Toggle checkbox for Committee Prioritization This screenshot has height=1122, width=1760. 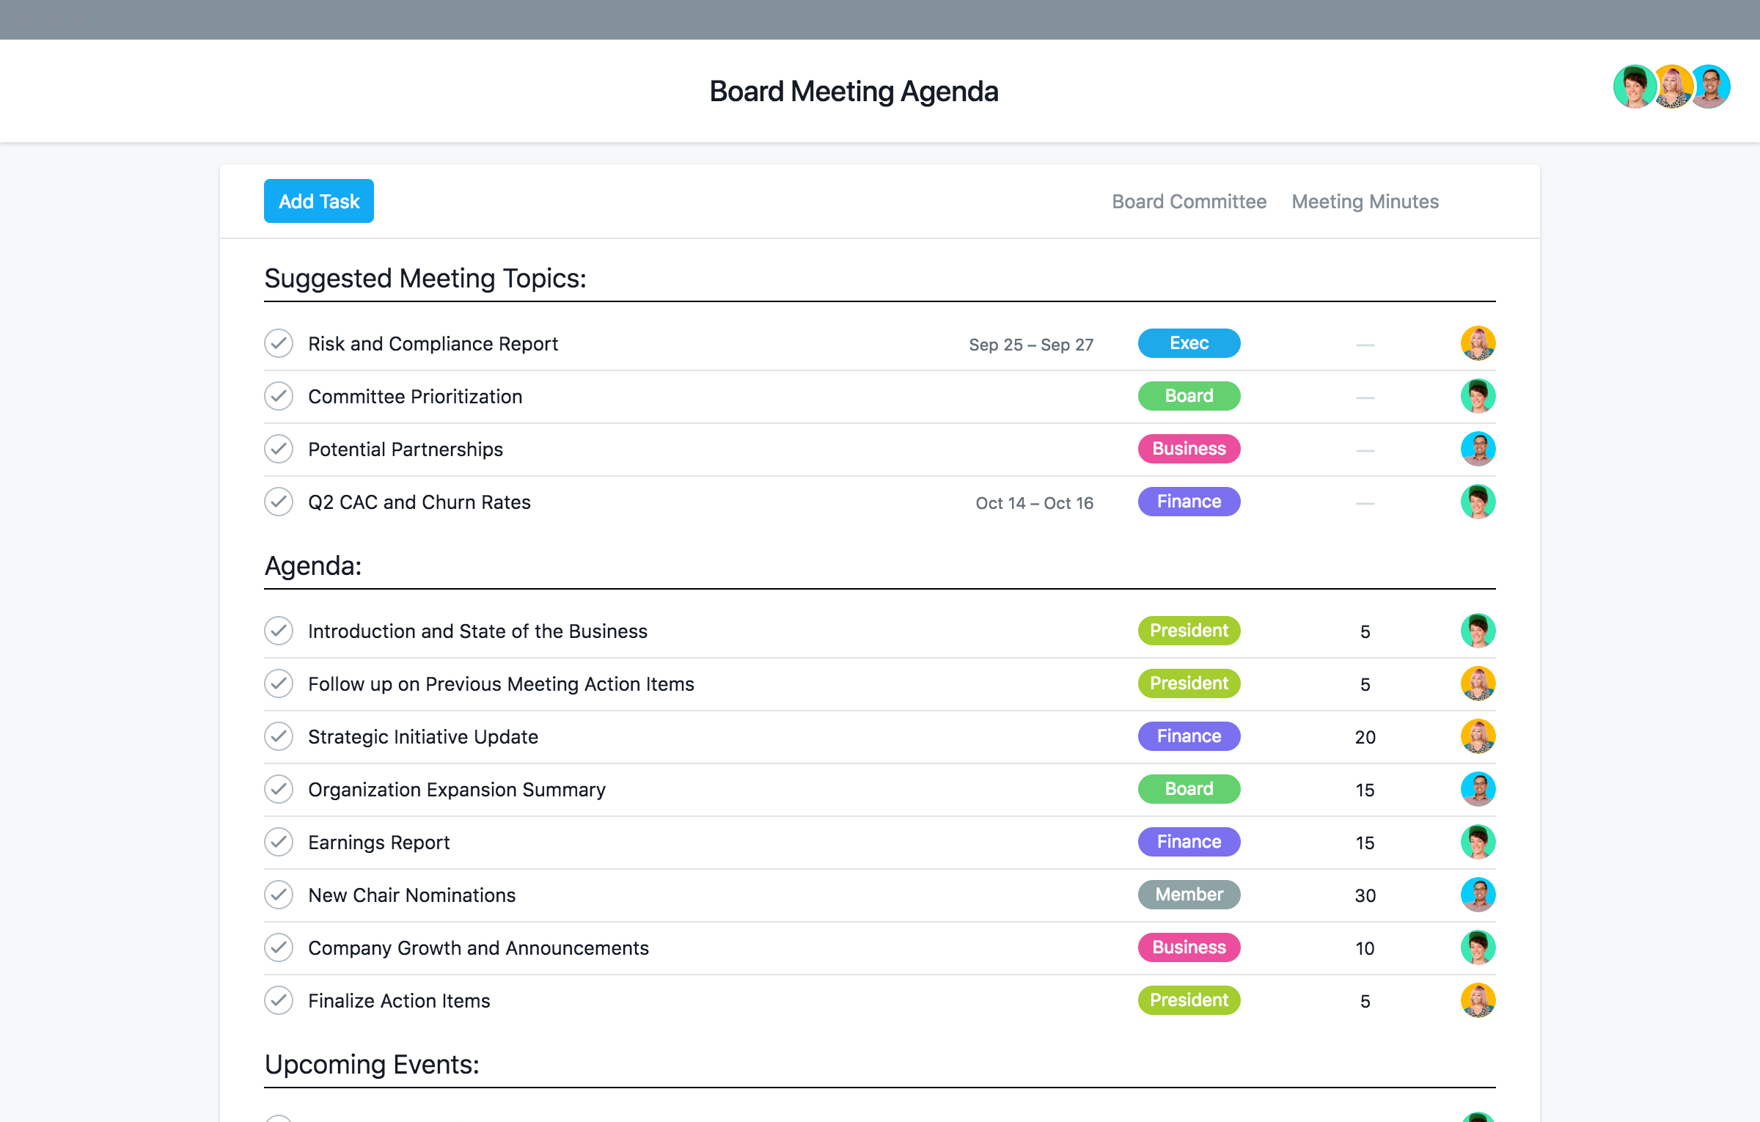[x=279, y=396]
